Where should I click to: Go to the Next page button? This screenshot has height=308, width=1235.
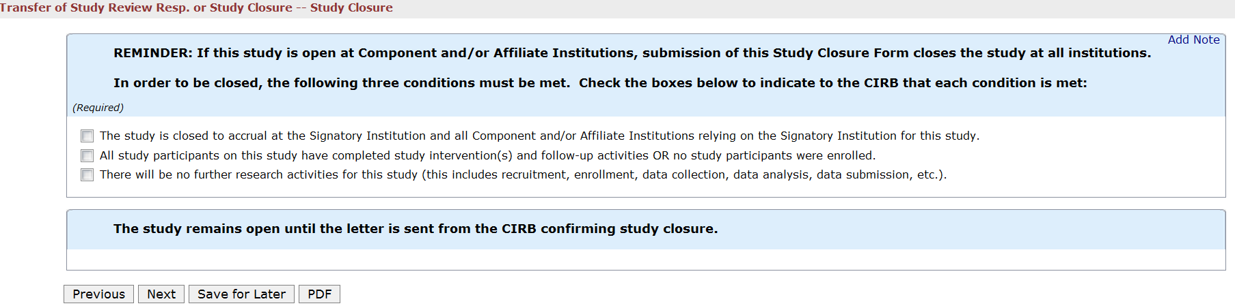click(161, 294)
